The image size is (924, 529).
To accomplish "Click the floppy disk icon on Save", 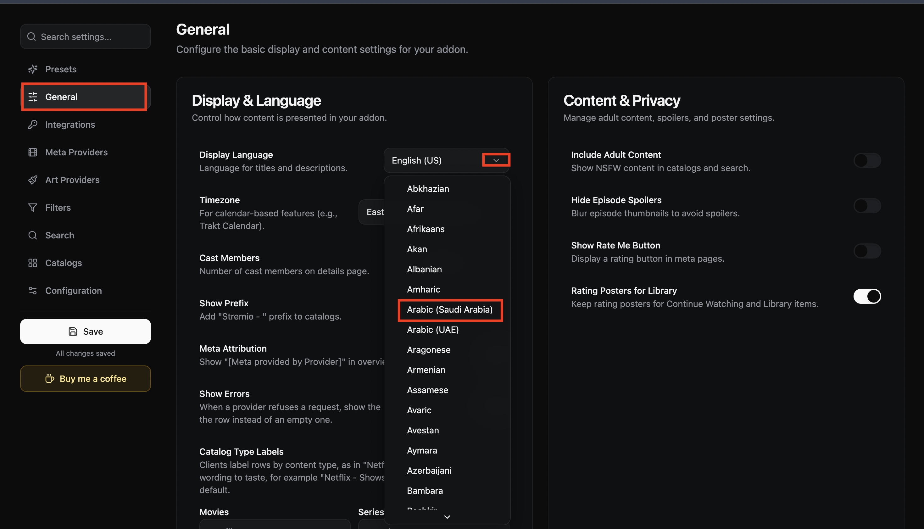I will [x=73, y=331].
